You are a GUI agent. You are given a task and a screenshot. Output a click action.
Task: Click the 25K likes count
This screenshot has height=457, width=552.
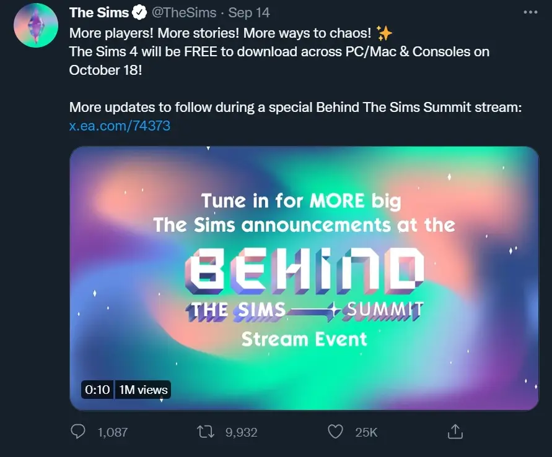click(366, 432)
